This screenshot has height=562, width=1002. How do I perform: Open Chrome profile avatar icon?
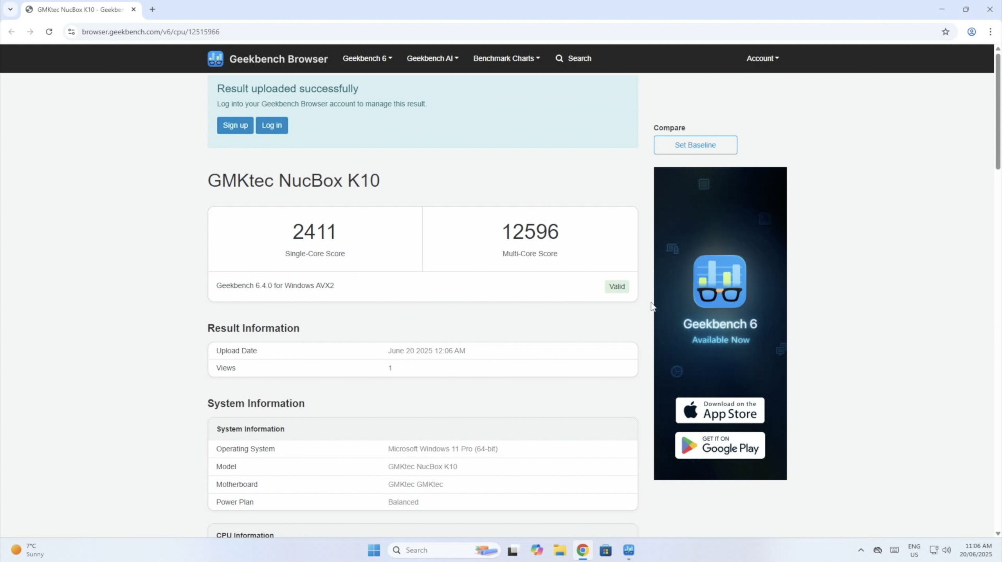click(x=971, y=32)
